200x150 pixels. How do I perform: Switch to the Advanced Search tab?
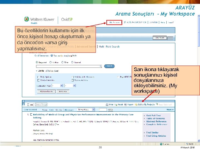point(86,47)
